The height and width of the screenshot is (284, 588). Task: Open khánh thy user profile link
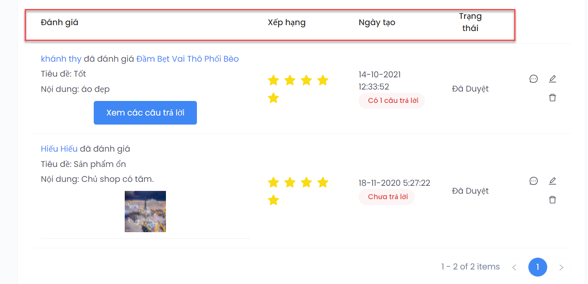[x=61, y=59]
